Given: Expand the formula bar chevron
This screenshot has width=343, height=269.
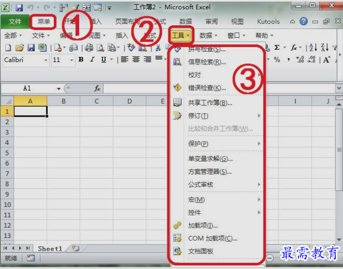Looking at the screenshot, I should 339,88.
